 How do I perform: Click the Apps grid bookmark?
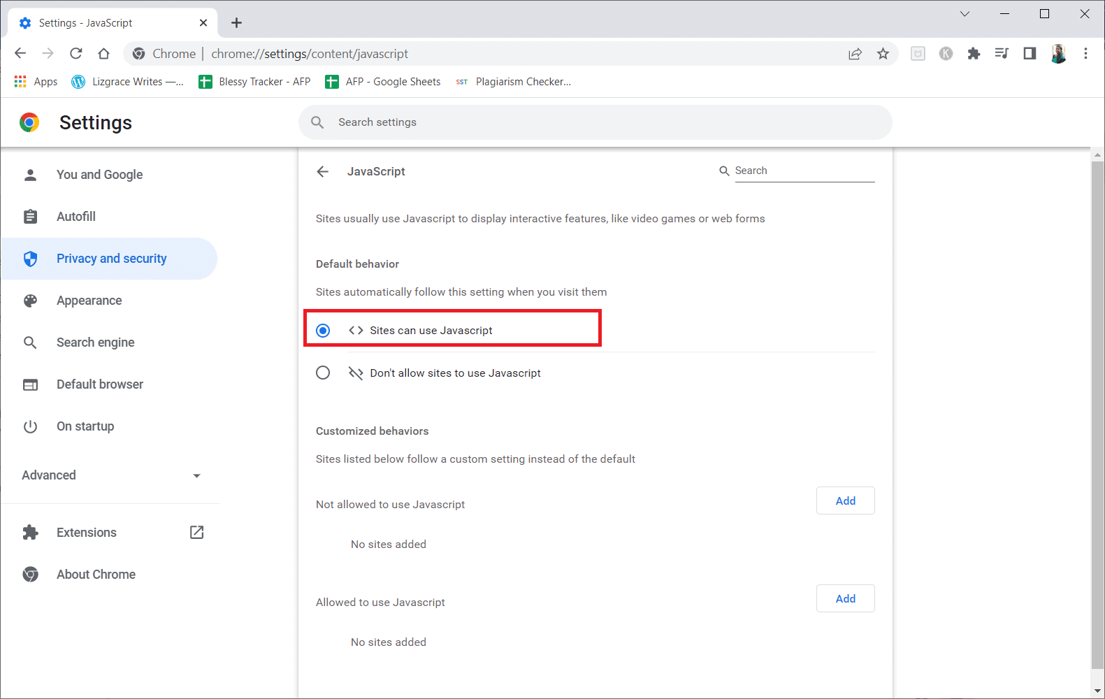[36, 82]
